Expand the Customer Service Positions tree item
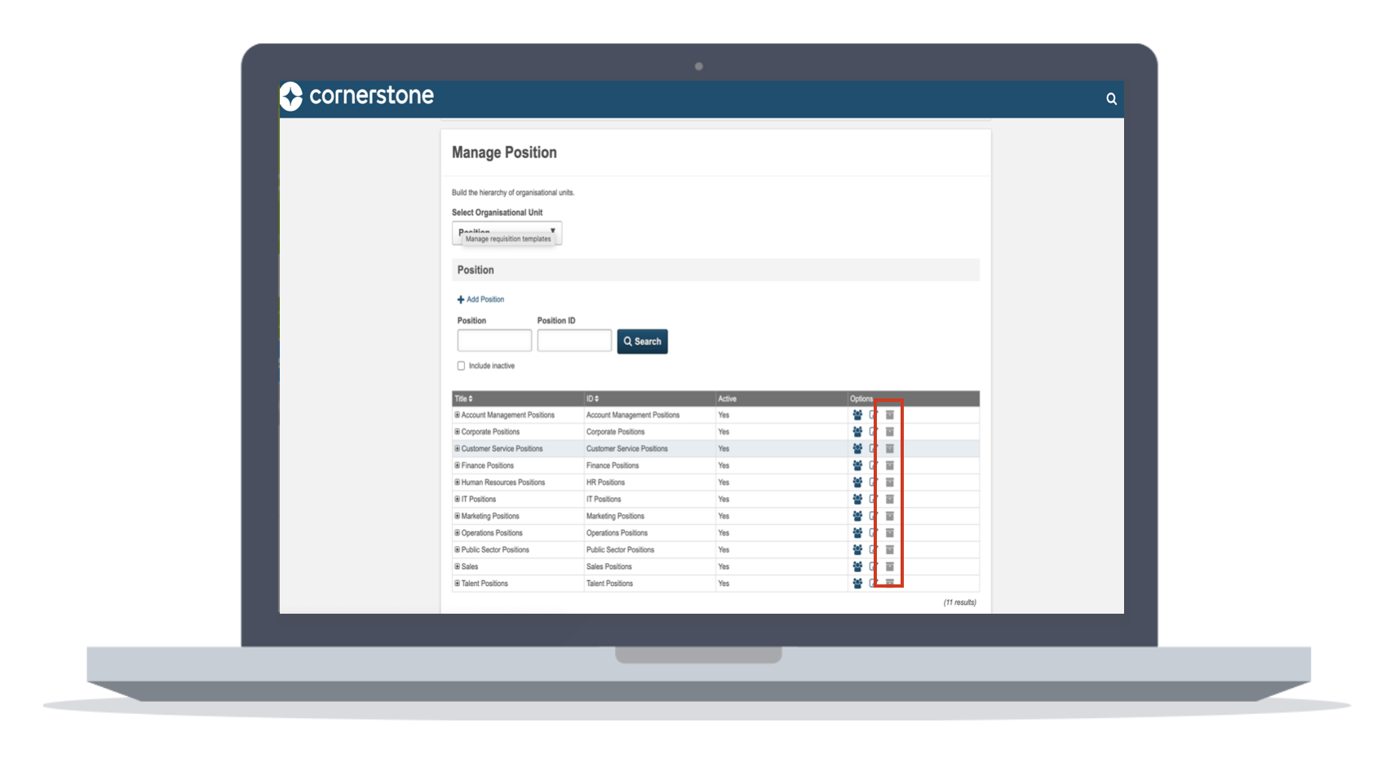 (x=457, y=448)
